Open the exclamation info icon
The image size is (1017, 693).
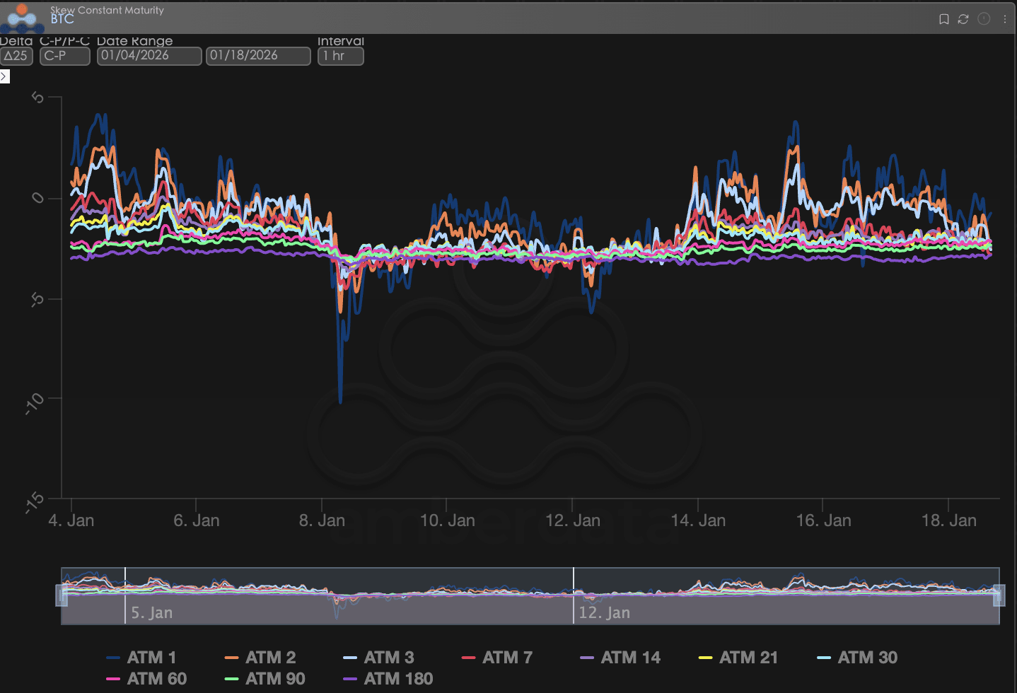984,19
